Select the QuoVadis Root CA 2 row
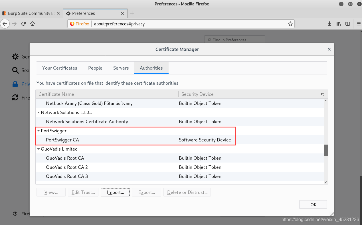The width and height of the screenshot is (362, 225). pos(180,167)
